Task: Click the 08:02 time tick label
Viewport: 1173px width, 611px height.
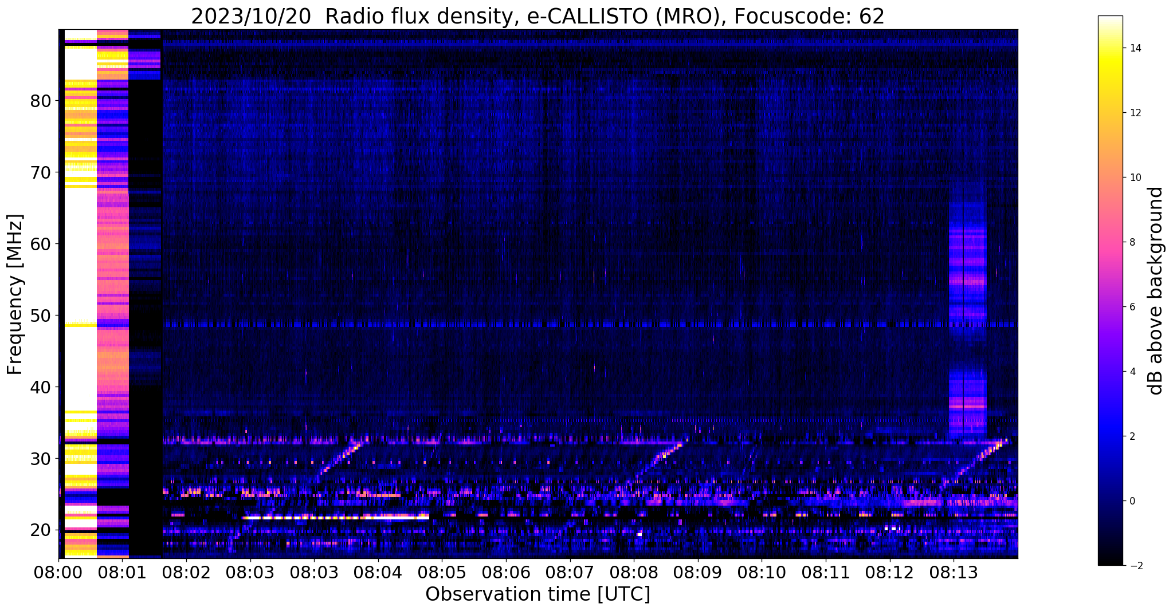Action: tap(186, 573)
